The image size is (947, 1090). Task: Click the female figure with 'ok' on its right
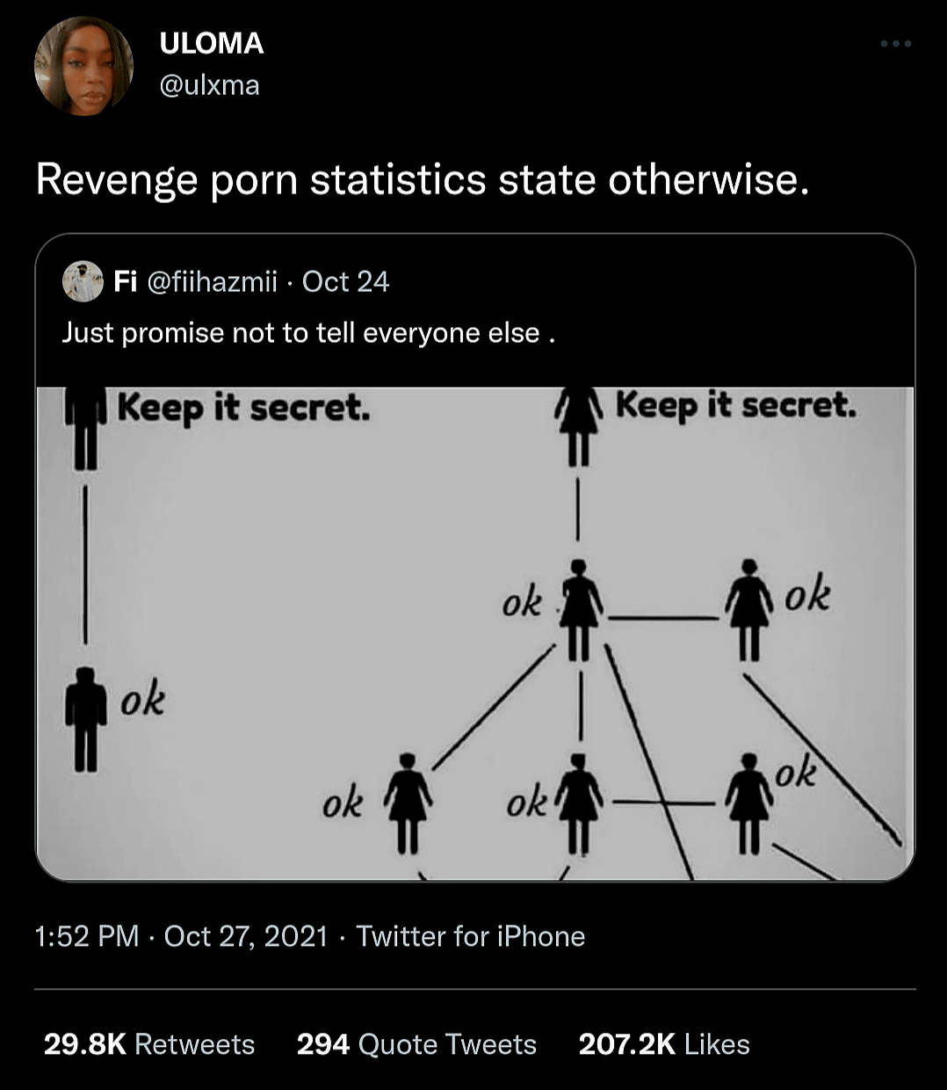pyautogui.click(x=749, y=608)
